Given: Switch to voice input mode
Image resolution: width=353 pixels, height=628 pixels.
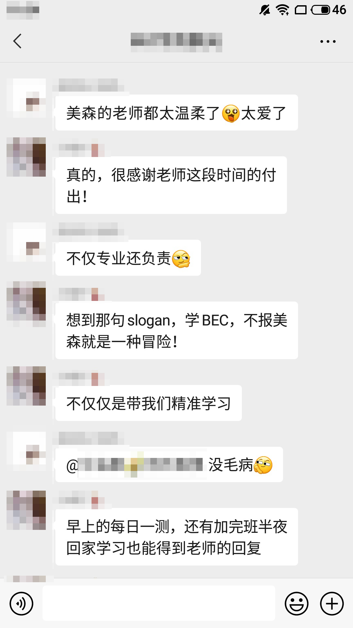Looking at the screenshot, I should click(x=22, y=603).
